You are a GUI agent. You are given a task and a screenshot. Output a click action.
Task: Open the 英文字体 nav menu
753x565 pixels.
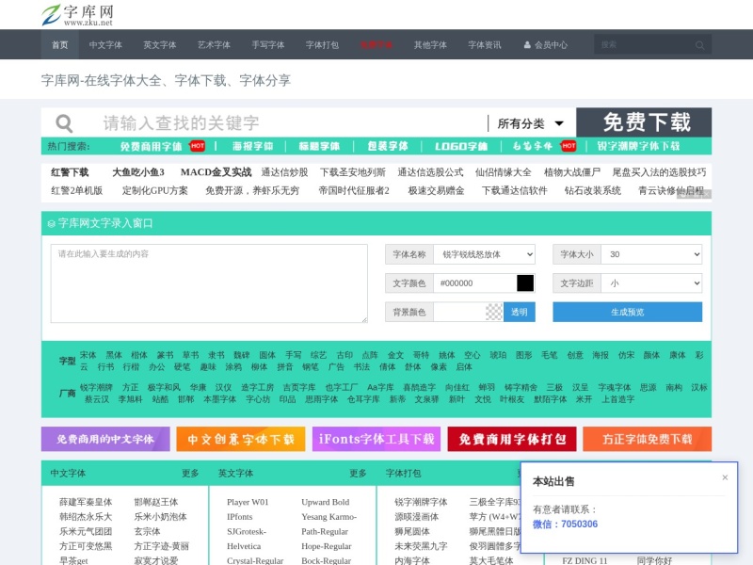[x=160, y=44]
